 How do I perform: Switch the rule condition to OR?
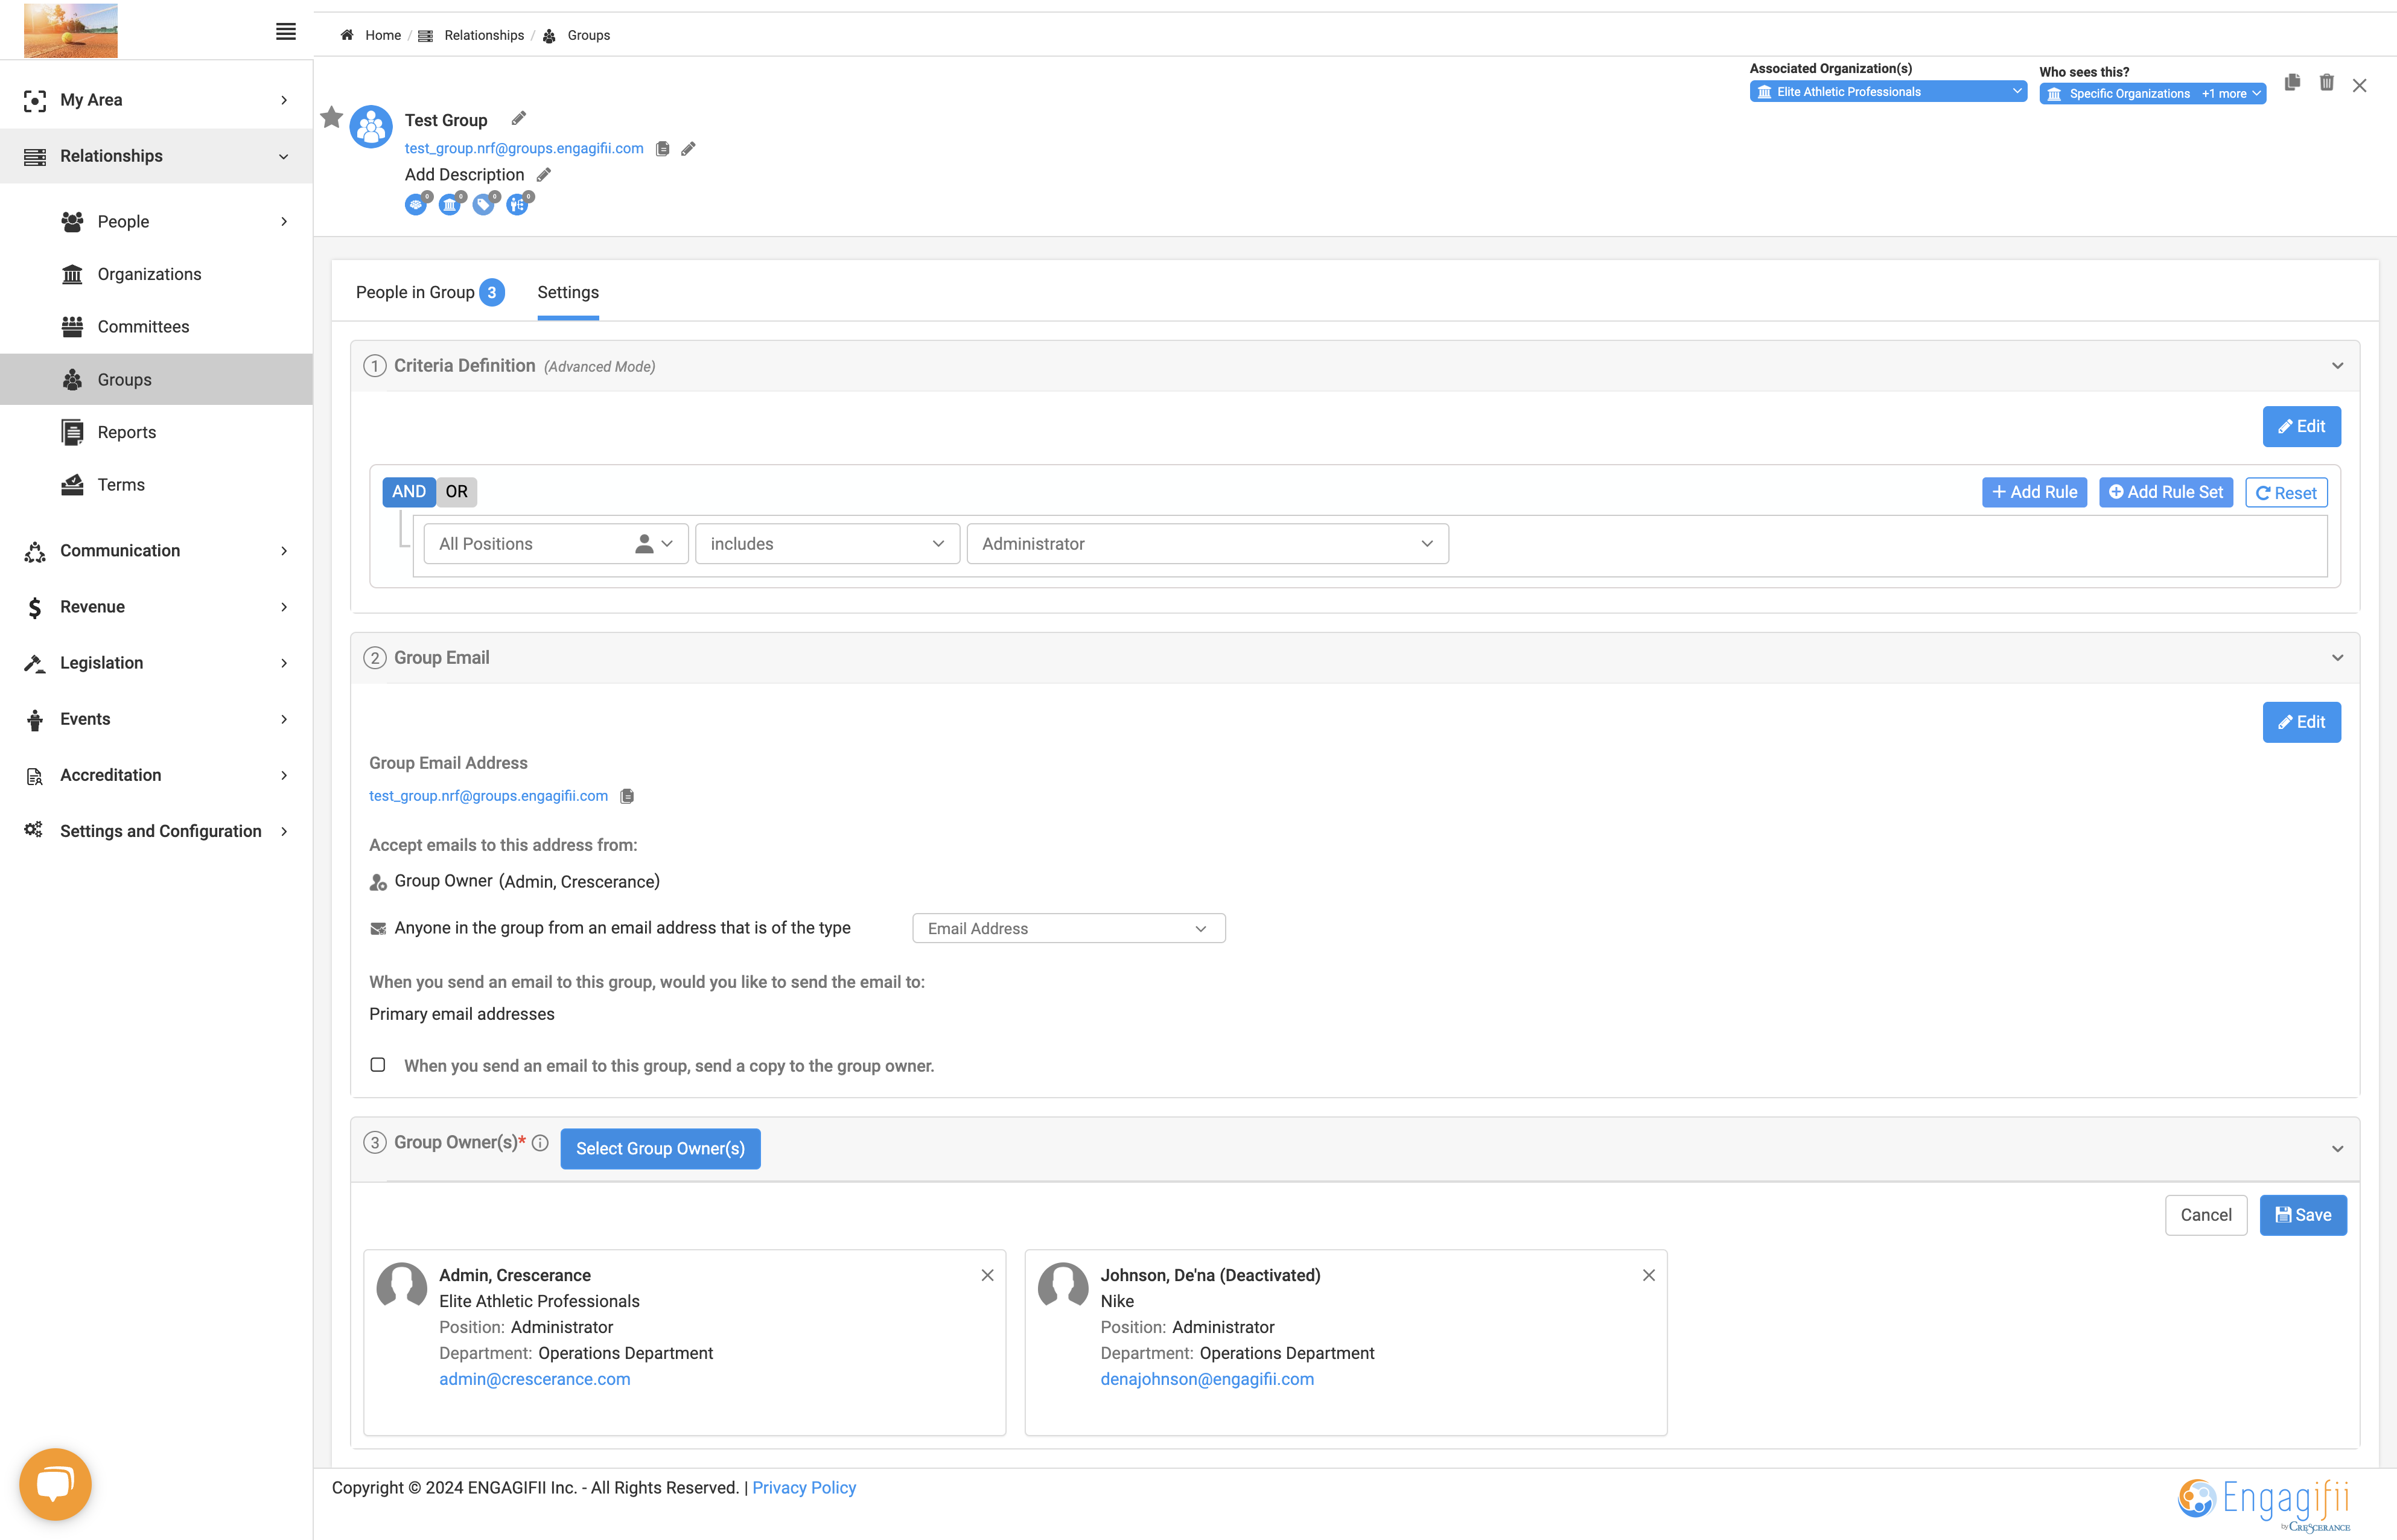click(x=457, y=492)
